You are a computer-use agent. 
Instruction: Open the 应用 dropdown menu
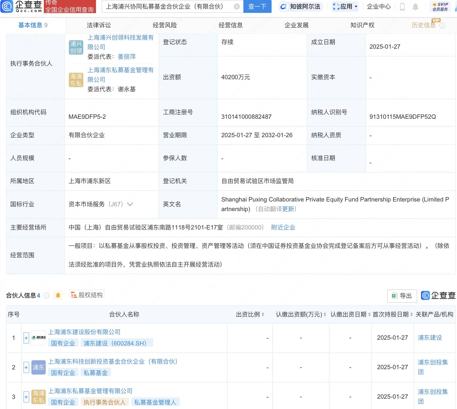pyautogui.click(x=345, y=7)
